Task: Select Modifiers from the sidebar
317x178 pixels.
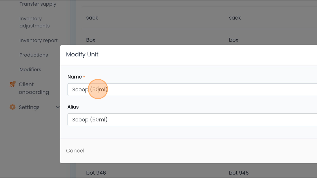Action: pyautogui.click(x=30, y=69)
